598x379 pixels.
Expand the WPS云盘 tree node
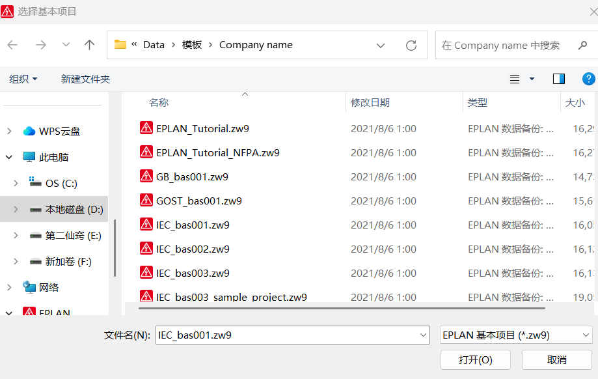click(x=9, y=132)
